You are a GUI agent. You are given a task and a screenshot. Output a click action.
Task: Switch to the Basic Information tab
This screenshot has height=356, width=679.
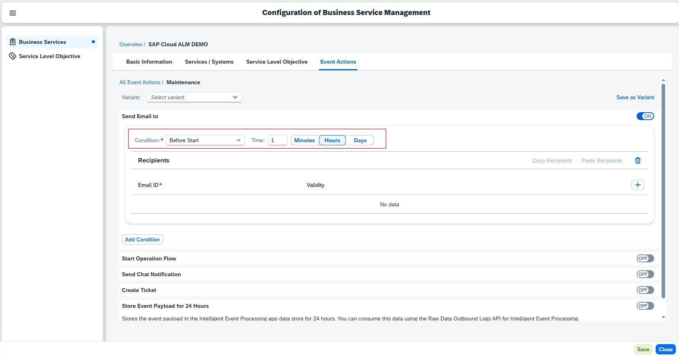149,62
